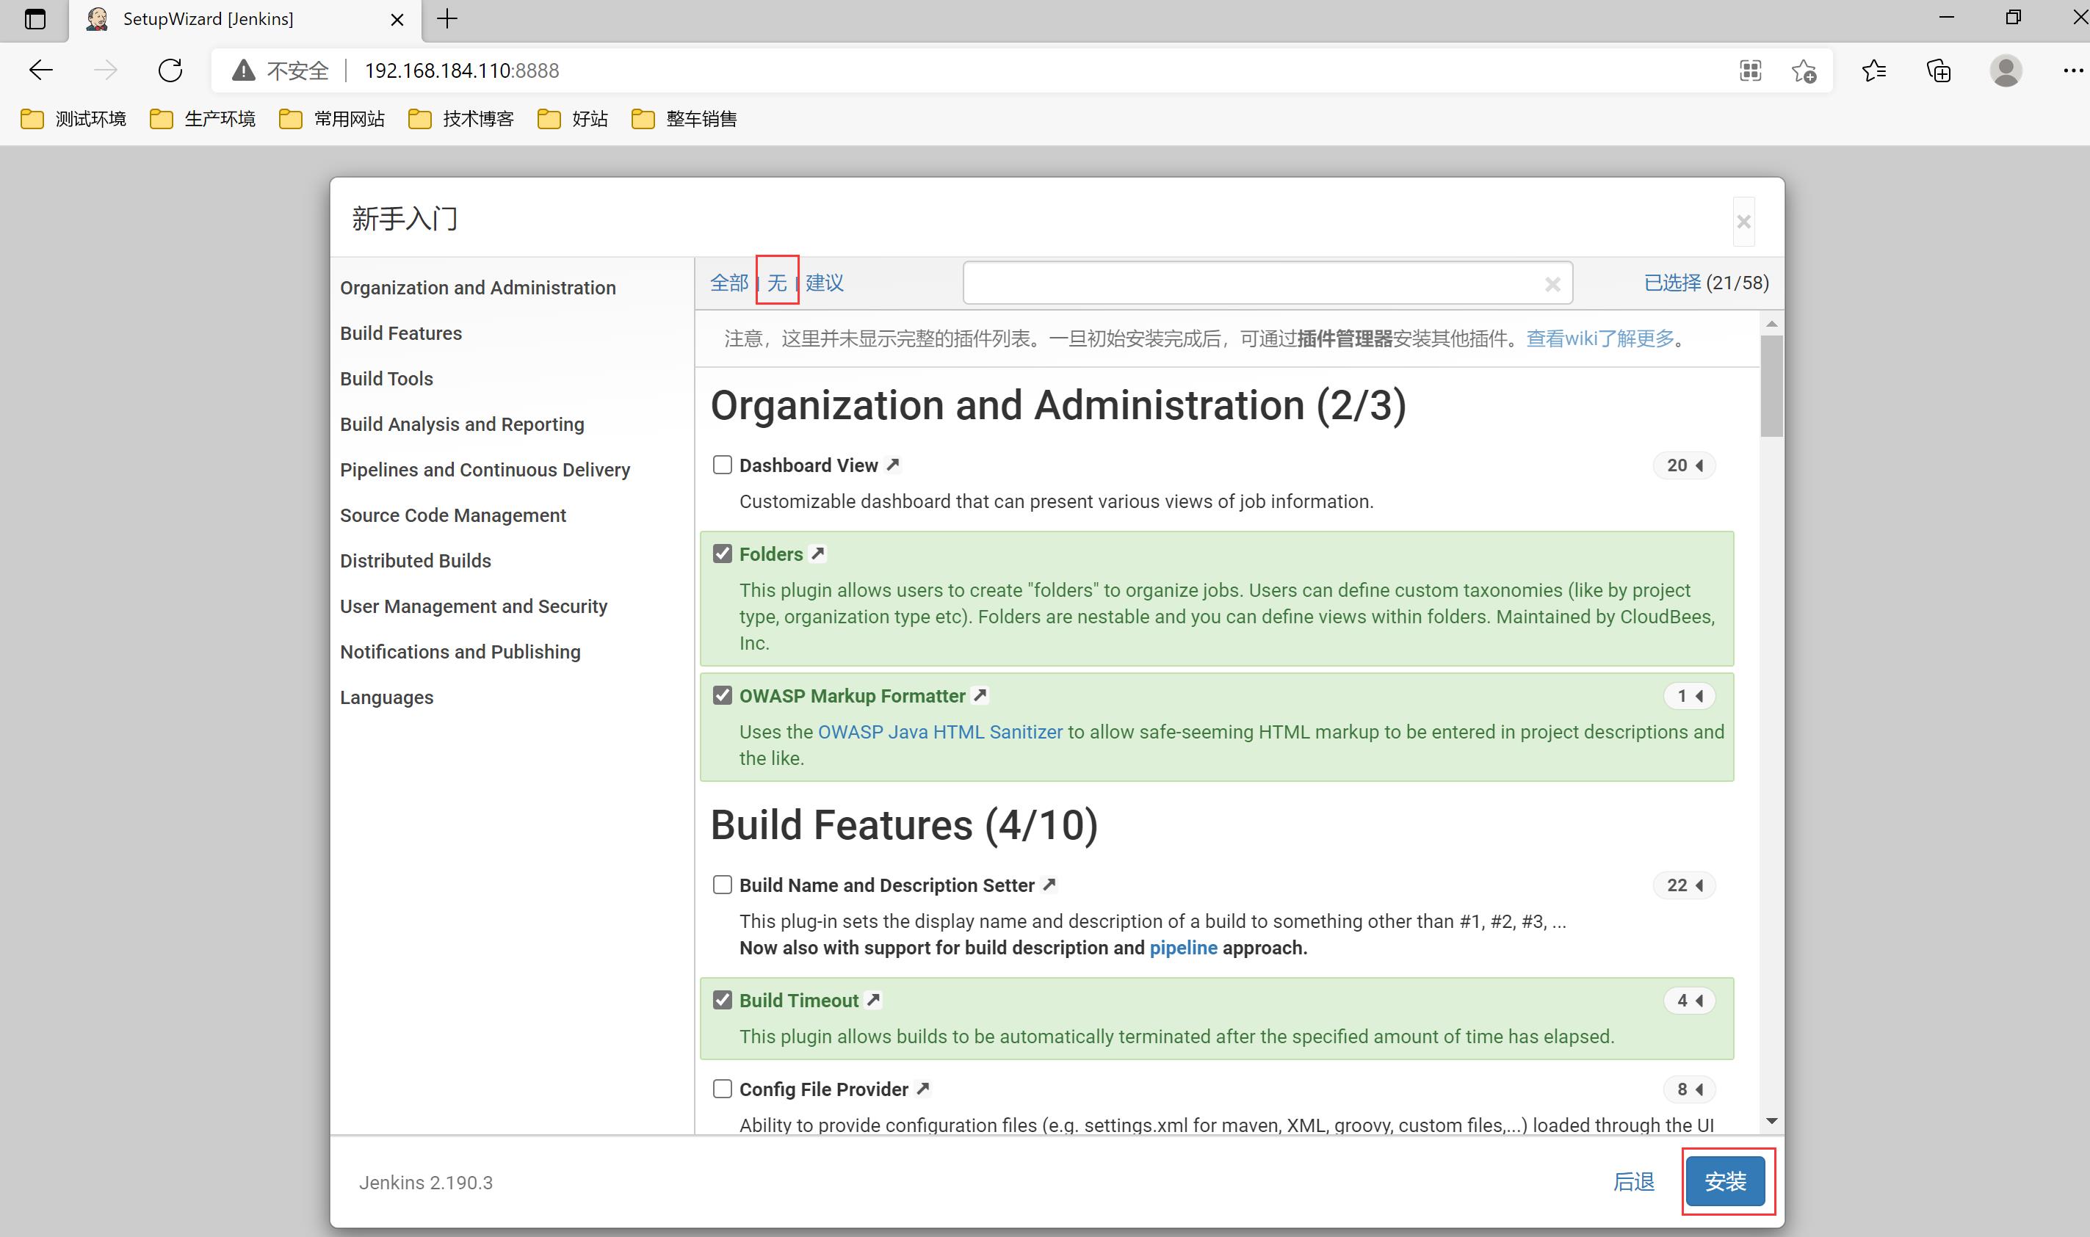Open the browser tab actions menu icon
The width and height of the screenshot is (2090, 1237).
35,19
